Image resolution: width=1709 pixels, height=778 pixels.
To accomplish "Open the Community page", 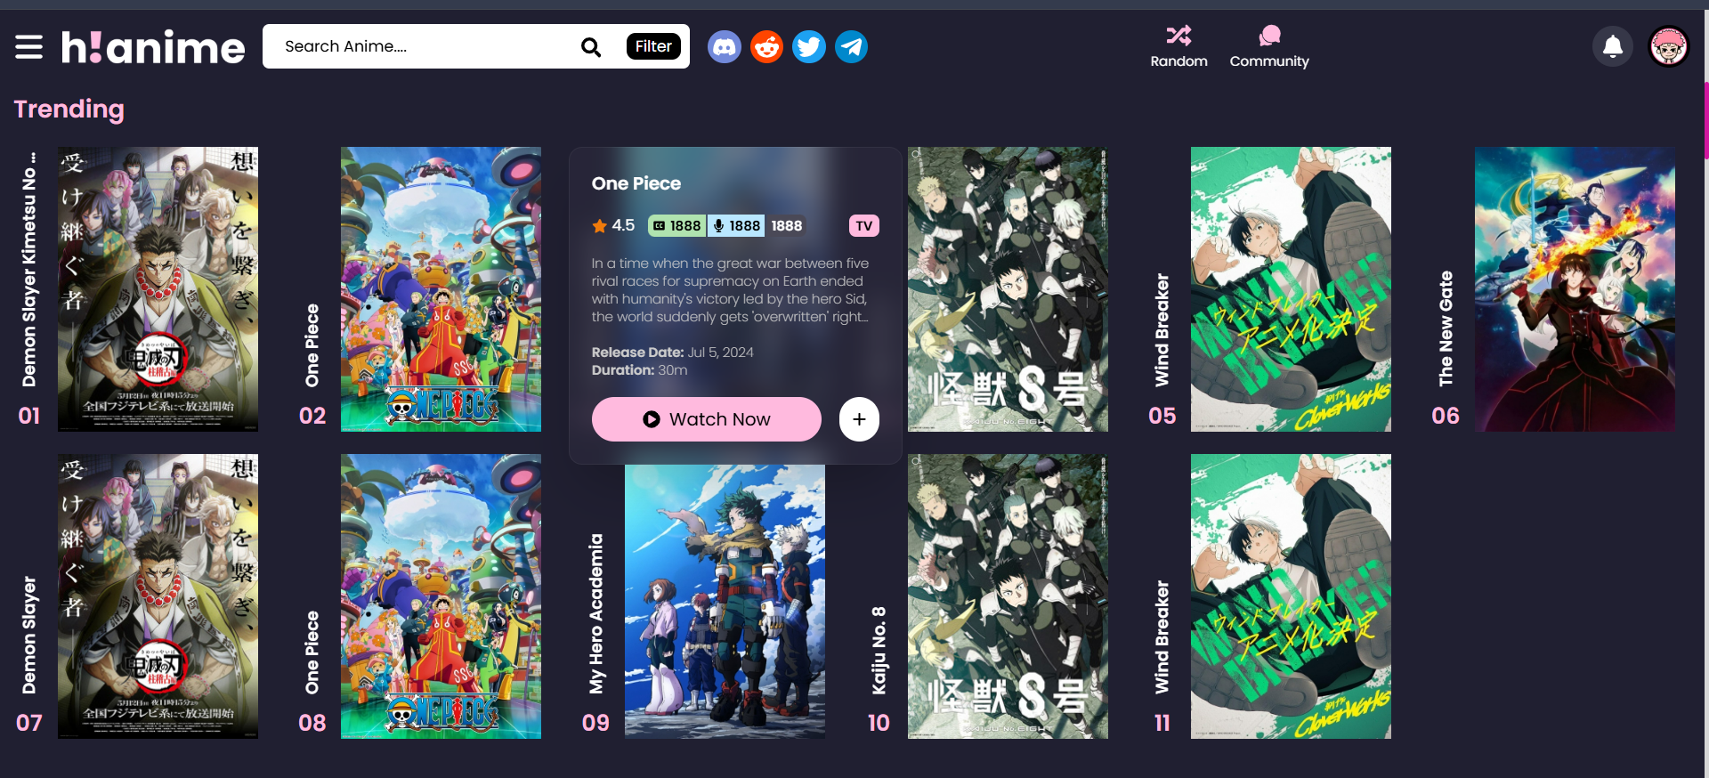I will tap(1268, 47).
